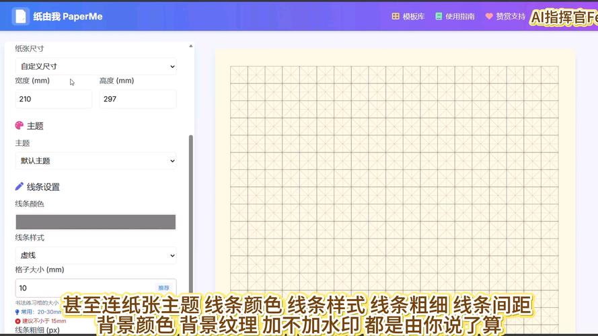
Task: Click the palette icon beside 主题 heading
Action: coord(20,126)
